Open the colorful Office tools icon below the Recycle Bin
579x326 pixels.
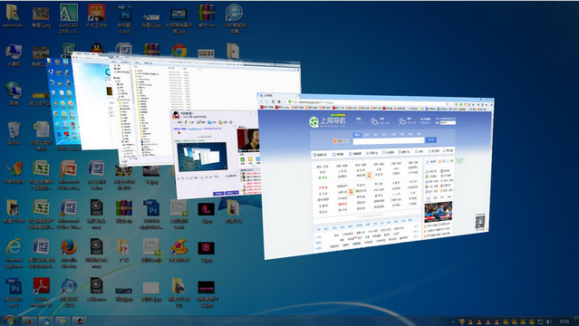[14, 172]
